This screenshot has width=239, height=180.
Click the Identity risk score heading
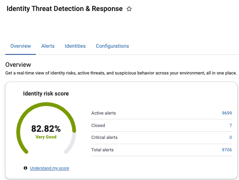tap(46, 94)
